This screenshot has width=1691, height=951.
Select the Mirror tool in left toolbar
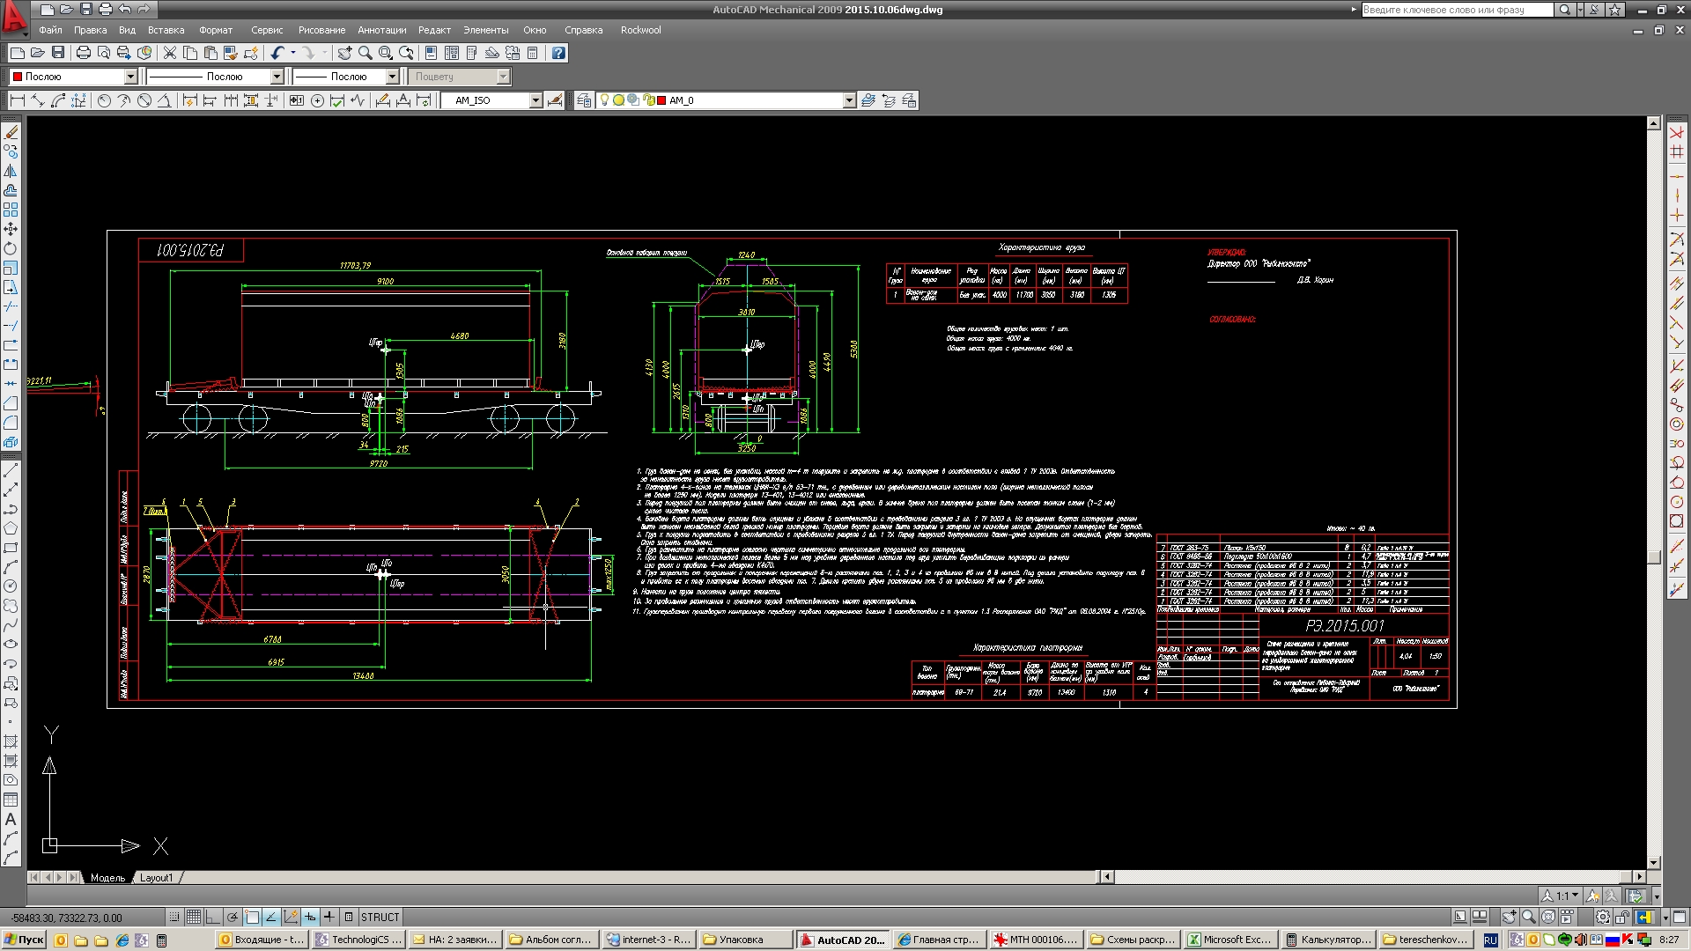point(11,171)
